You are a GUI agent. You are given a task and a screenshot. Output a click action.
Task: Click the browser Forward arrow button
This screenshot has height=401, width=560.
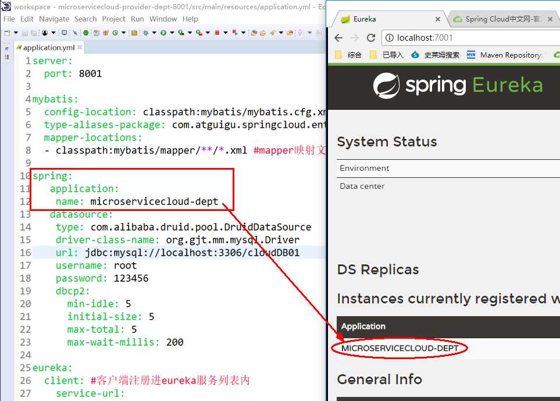click(x=355, y=38)
